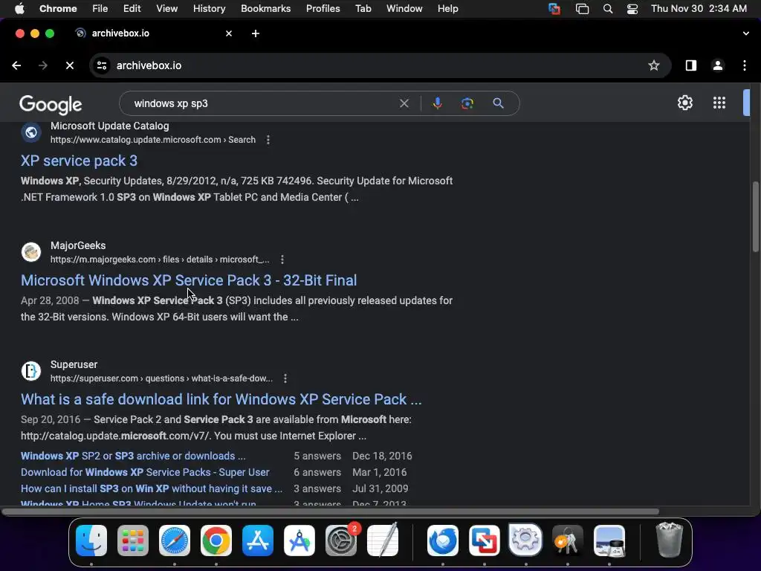
Task: Open App Store from the Dock
Action: pyautogui.click(x=258, y=541)
